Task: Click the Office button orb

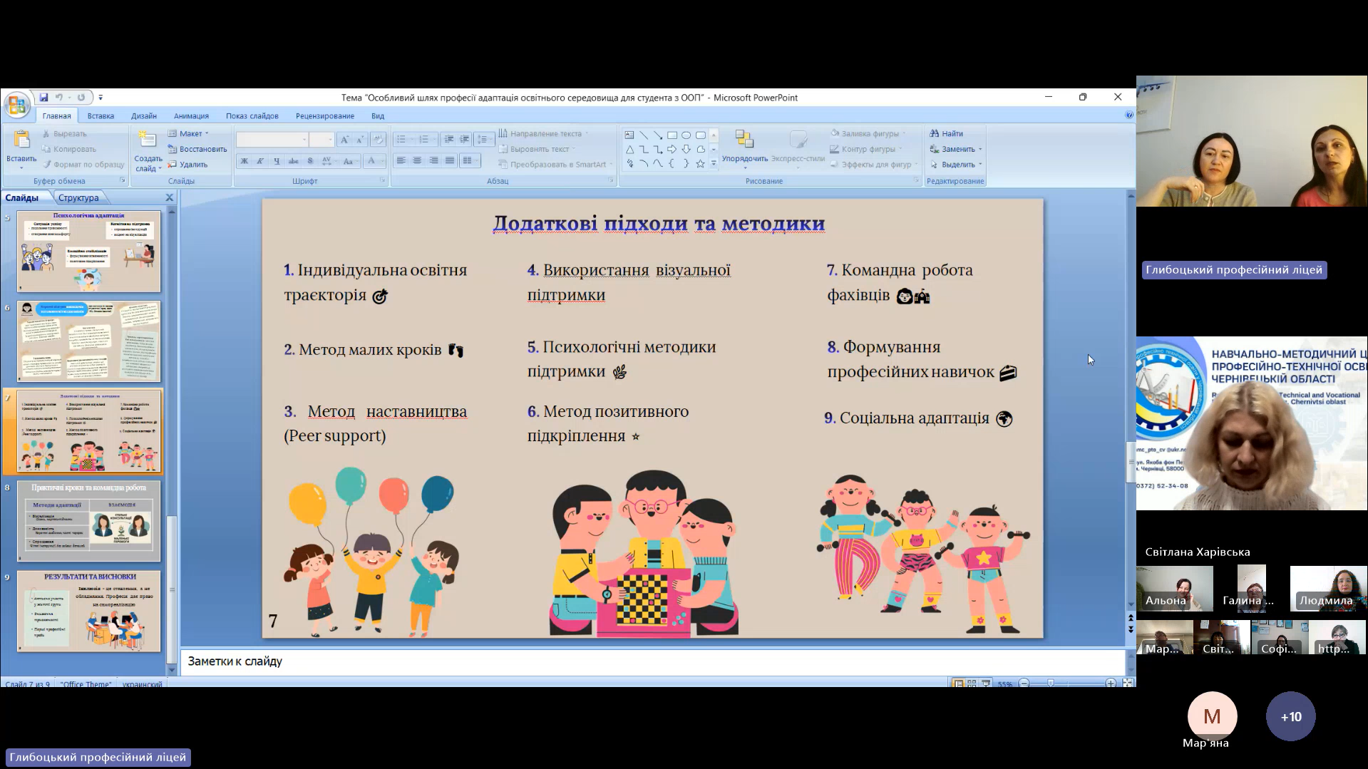Action: point(16,105)
